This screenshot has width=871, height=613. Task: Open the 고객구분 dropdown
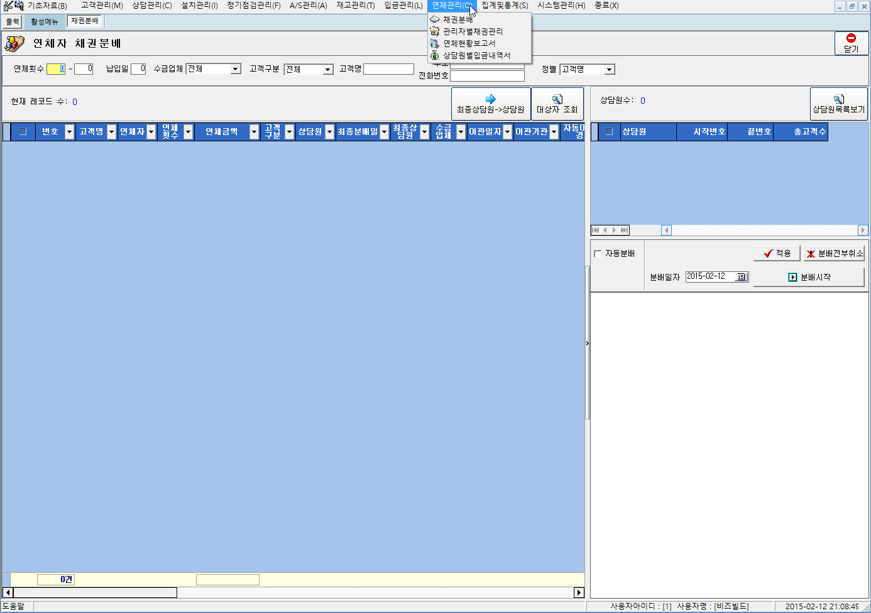point(328,70)
